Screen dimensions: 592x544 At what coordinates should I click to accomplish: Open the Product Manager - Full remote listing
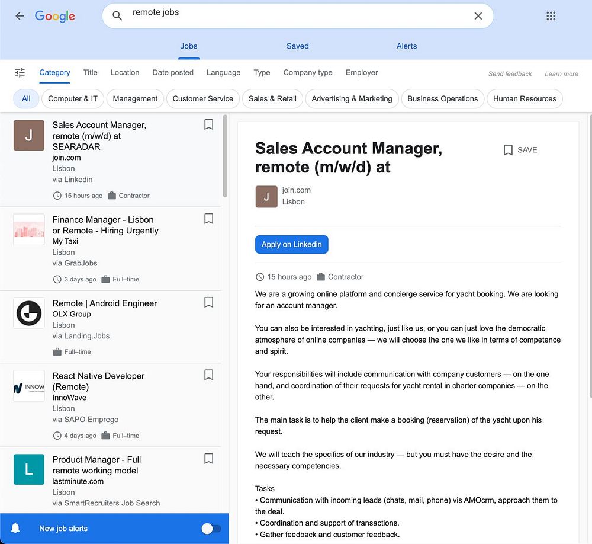point(111,480)
